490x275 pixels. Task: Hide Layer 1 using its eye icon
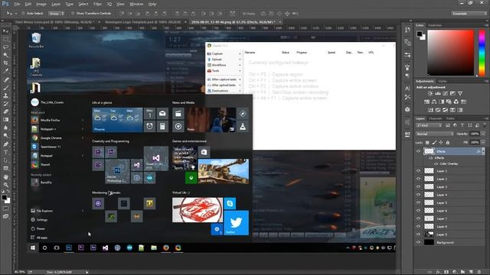[x=419, y=171]
